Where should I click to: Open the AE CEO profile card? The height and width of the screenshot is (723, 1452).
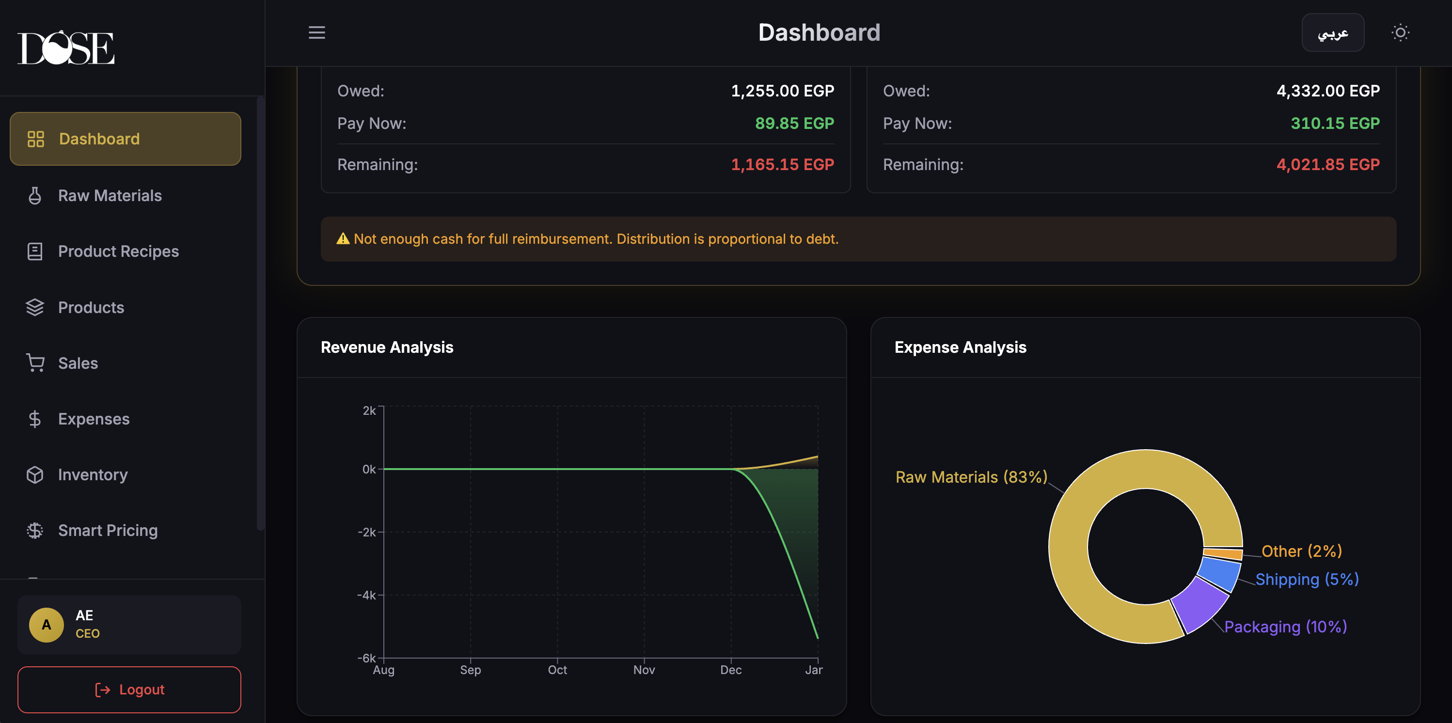[x=129, y=624]
